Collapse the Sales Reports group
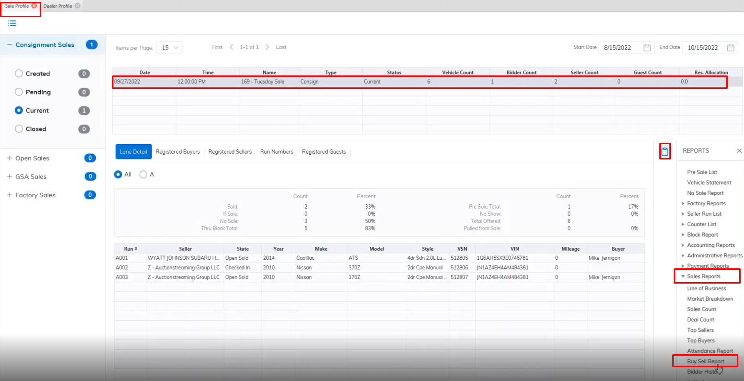 coord(683,276)
